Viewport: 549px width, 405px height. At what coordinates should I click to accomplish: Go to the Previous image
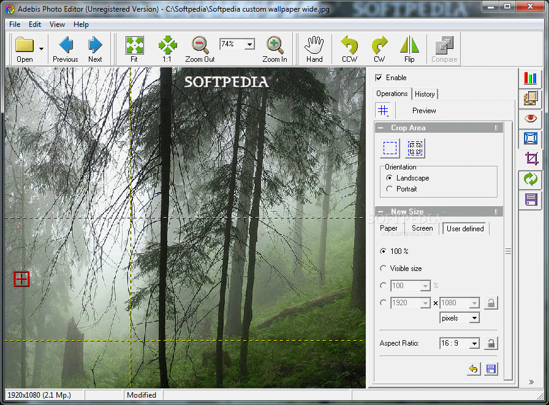pos(66,49)
